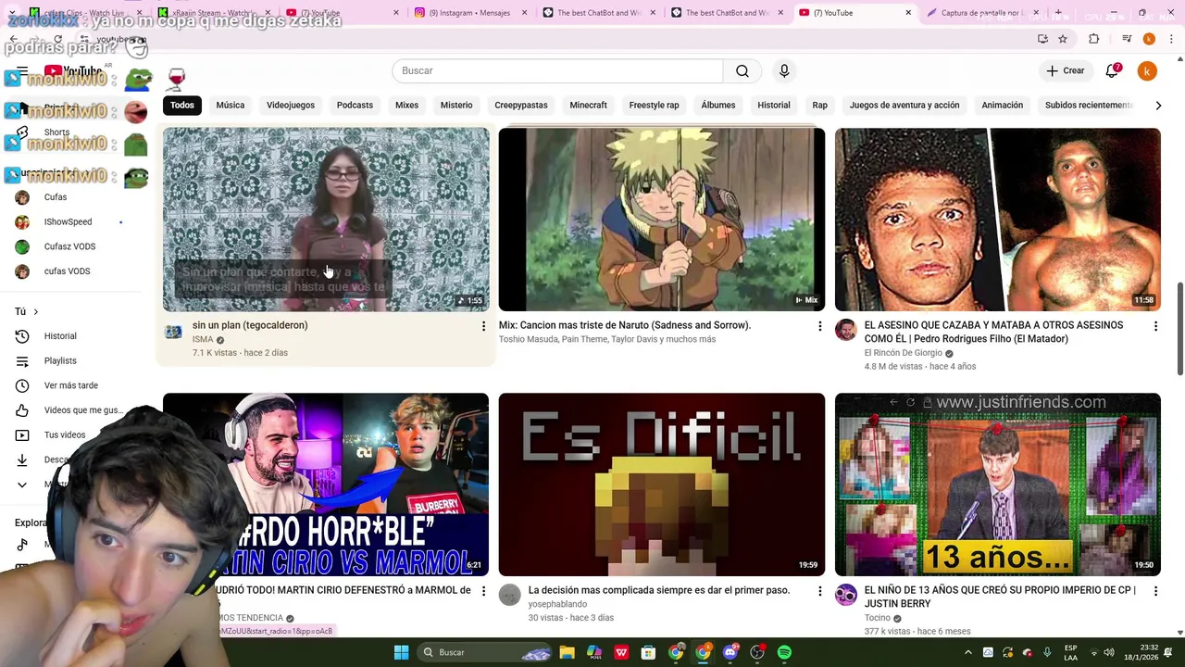Open the Chrome three-dot menu

pos(1172,39)
